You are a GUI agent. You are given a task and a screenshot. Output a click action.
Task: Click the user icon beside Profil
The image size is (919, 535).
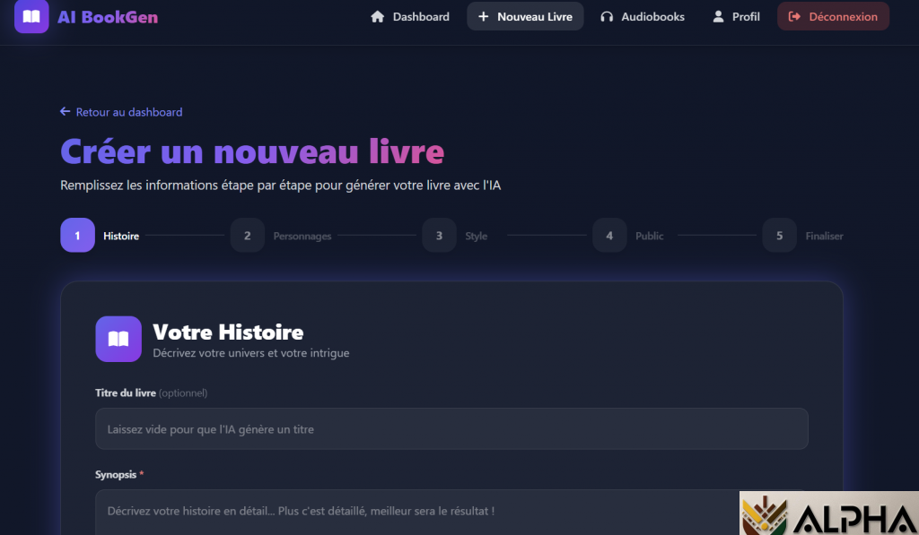tap(718, 17)
